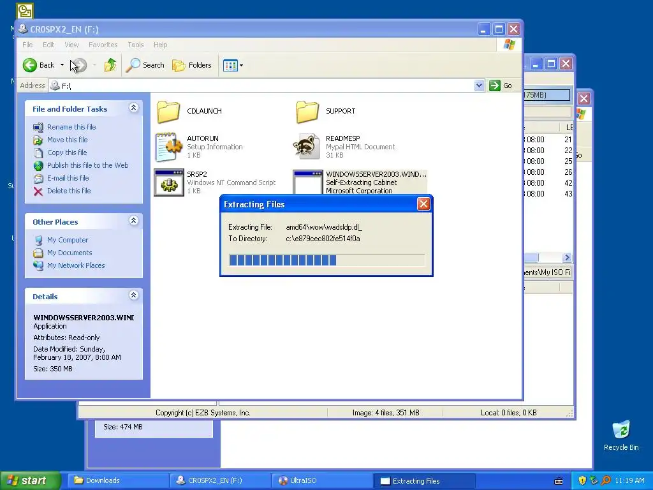Click the security shield tray icon
The image size is (653, 490).
tap(582, 481)
